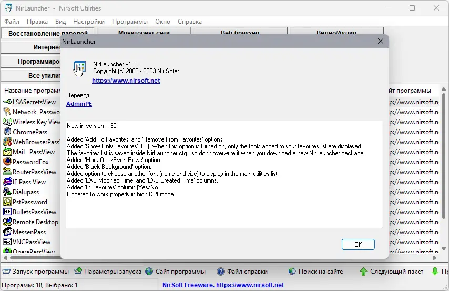Click the MessenPass icon
This screenshot has height=291, width=449.
click(7, 232)
